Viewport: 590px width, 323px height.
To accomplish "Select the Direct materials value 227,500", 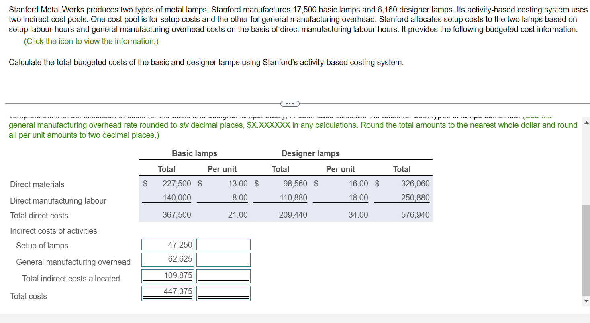I will 177,184.
